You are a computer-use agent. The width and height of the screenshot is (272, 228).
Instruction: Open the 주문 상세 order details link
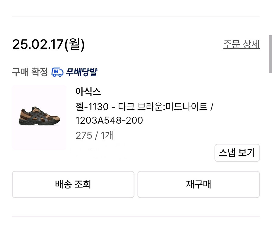pyautogui.click(x=241, y=44)
